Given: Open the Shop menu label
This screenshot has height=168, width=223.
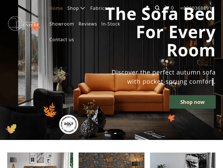Looking at the screenshot, I should [x=73, y=8].
